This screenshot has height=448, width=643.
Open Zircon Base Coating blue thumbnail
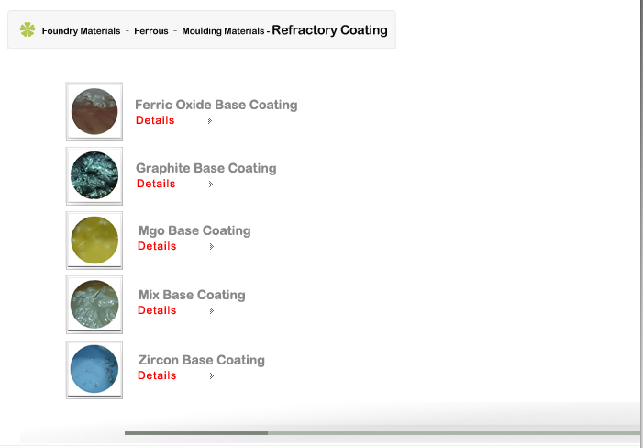94,369
